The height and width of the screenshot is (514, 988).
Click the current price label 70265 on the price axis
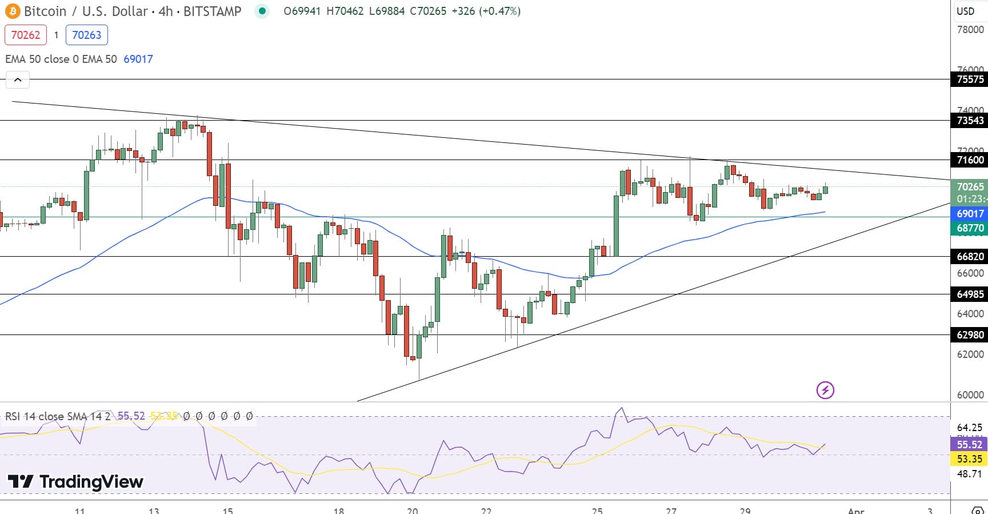[969, 187]
